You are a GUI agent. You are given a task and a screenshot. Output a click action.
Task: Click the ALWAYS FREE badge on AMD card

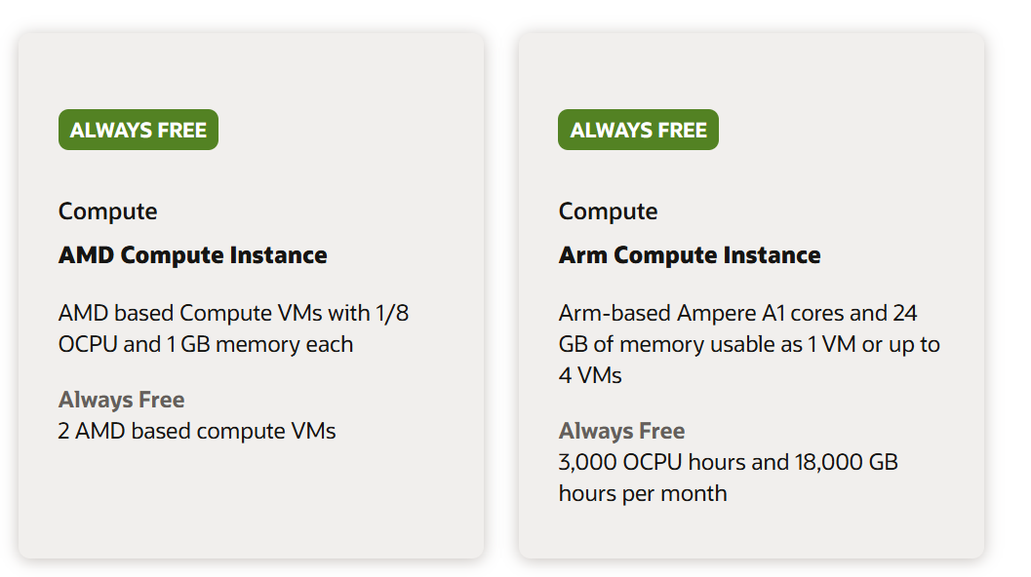point(139,130)
